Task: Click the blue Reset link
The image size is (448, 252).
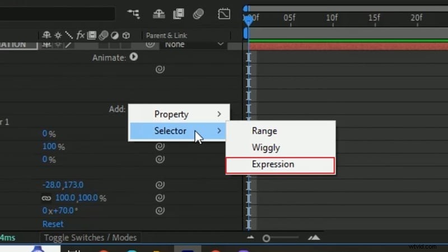Action: [x=53, y=223]
